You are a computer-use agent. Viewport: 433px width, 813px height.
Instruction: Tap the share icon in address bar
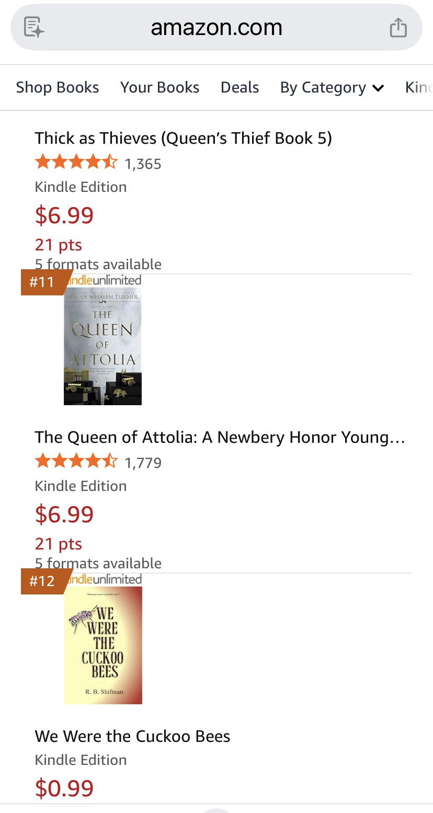pyautogui.click(x=398, y=27)
